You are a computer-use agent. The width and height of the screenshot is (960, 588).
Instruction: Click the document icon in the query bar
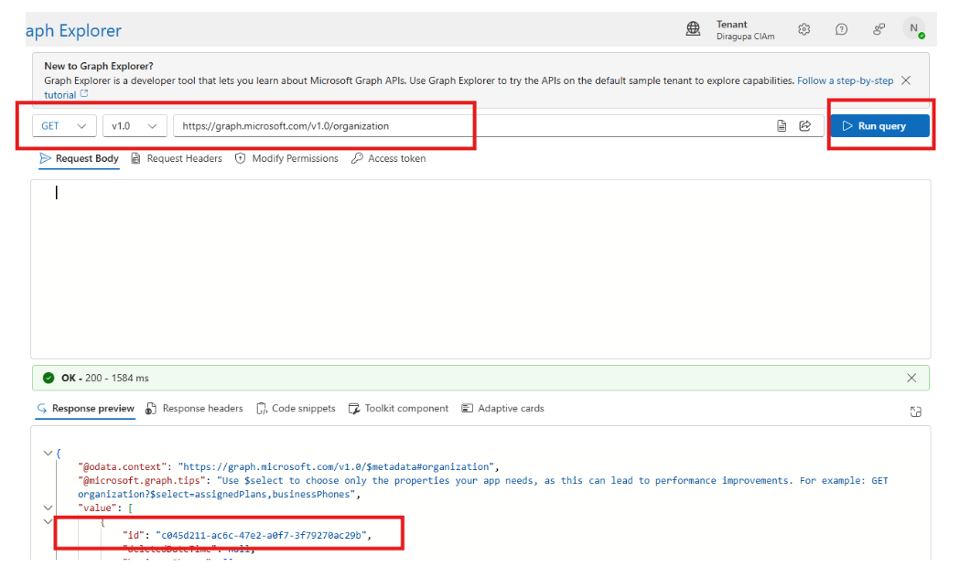pyautogui.click(x=782, y=126)
